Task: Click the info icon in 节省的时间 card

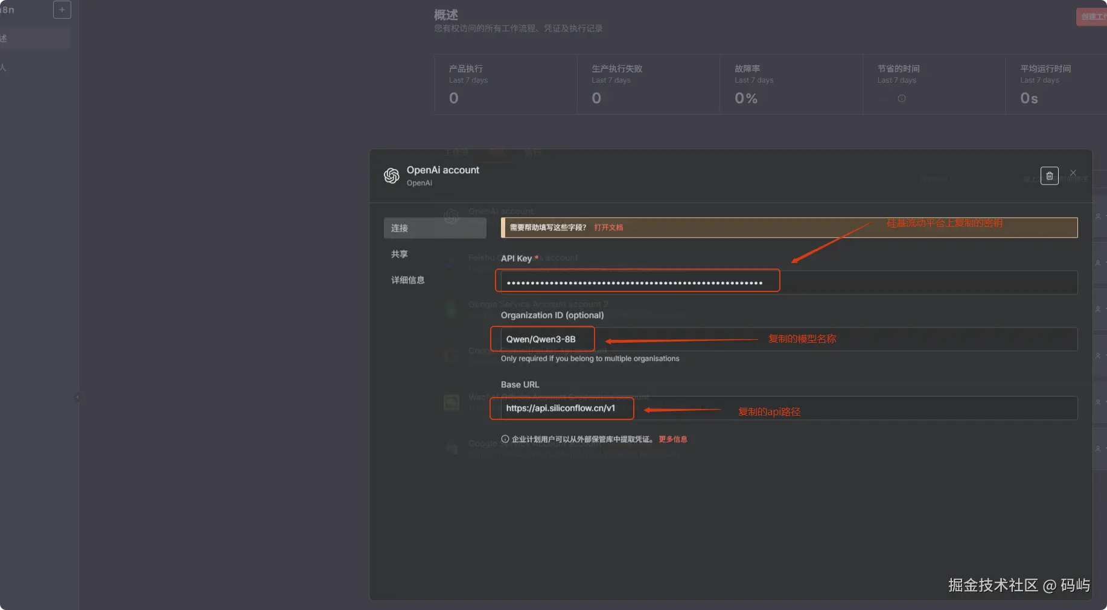Action: pyautogui.click(x=902, y=98)
